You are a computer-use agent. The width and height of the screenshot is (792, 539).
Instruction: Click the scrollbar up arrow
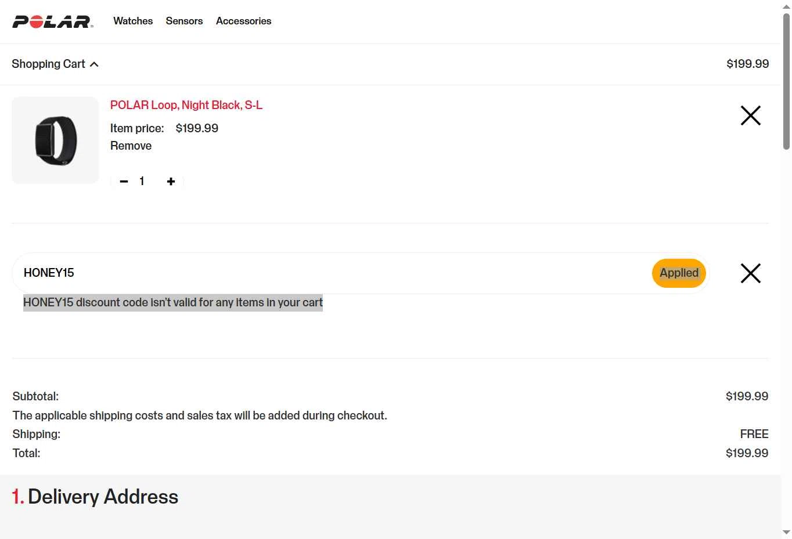[787, 6]
